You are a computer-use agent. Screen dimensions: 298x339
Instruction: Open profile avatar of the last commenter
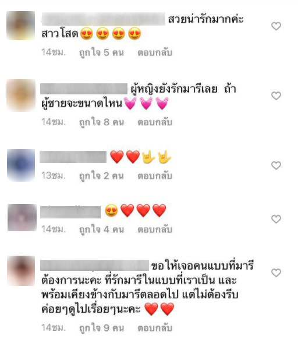[x=21, y=271]
